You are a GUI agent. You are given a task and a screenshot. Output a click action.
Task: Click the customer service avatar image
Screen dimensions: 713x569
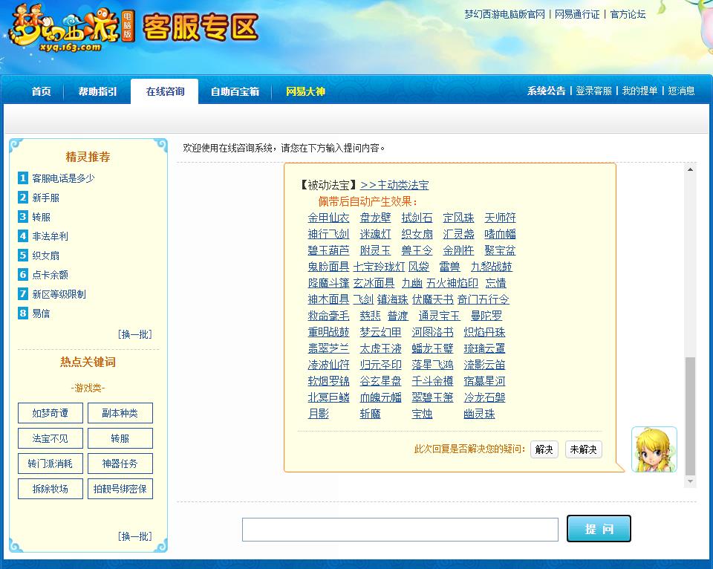[x=654, y=449]
